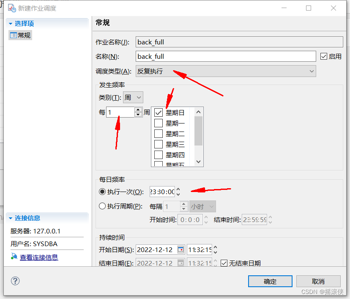Click the 新建作业调度 title bar application icon
The width and height of the screenshot is (350, 299).
point(11,8)
